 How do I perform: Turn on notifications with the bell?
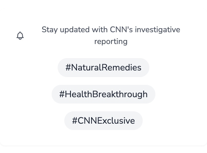tap(20, 36)
